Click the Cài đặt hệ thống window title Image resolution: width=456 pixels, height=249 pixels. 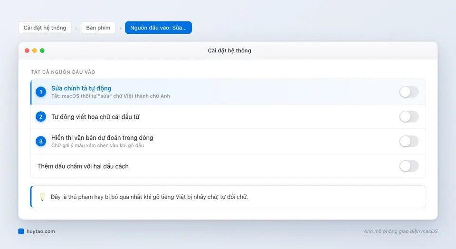tap(229, 51)
